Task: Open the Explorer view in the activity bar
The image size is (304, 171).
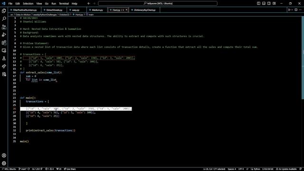Action: point(4,10)
